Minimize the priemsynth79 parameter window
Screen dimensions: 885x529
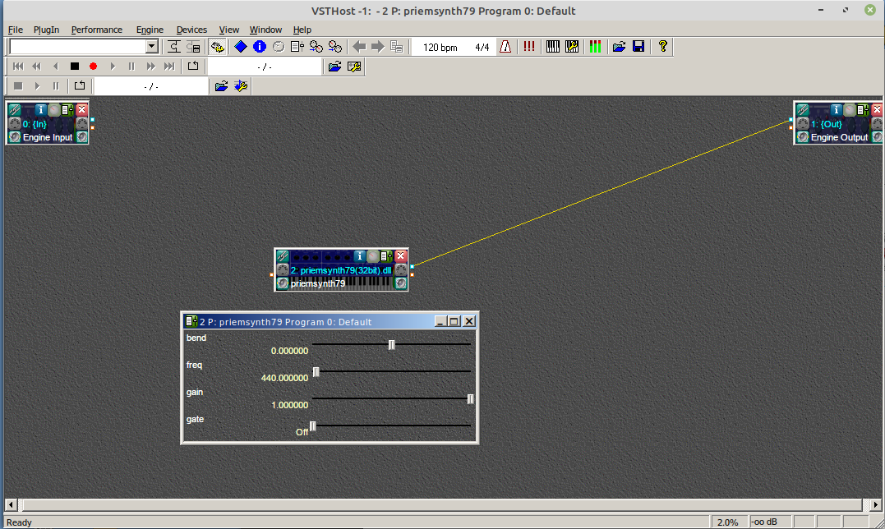441,321
